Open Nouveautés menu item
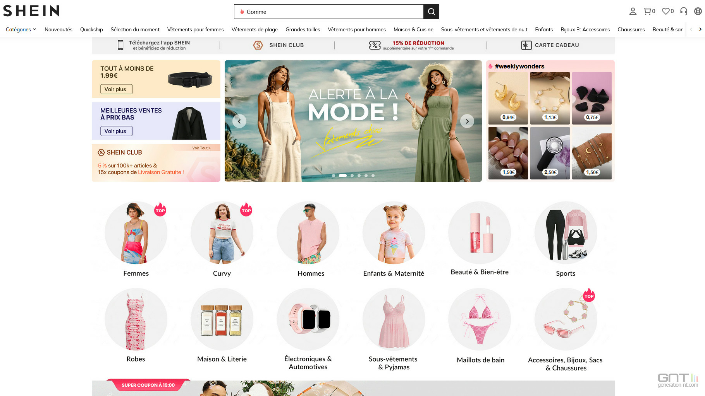The height and width of the screenshot is (396, 705). [58, 29]
